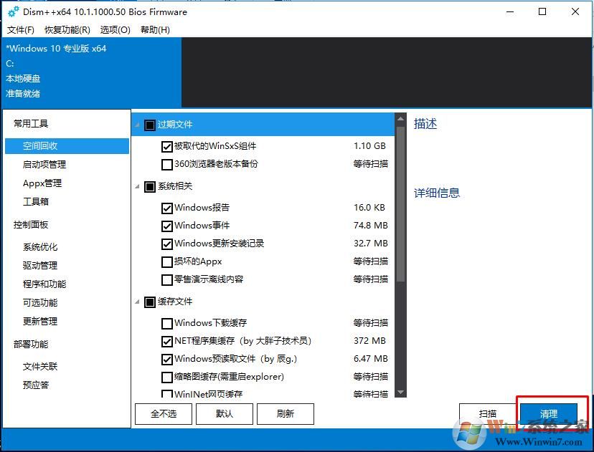Check 损坏的Appx checkbox

[166, 261]
